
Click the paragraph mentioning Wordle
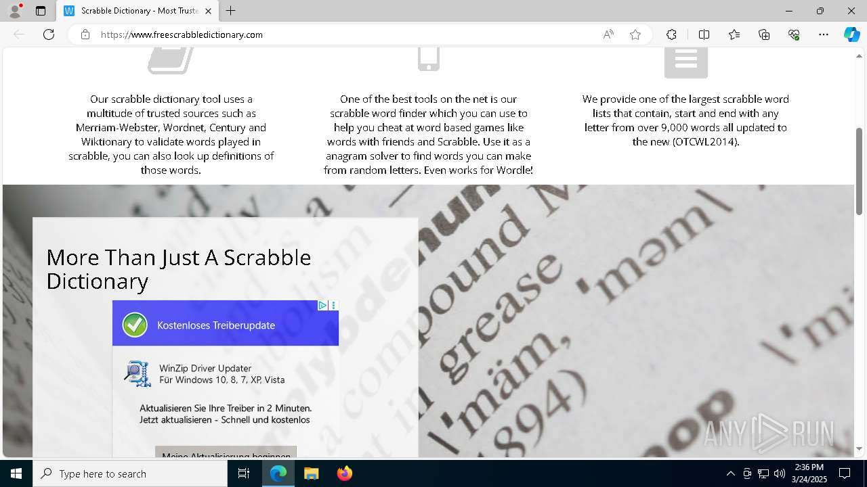pos(428,135)
